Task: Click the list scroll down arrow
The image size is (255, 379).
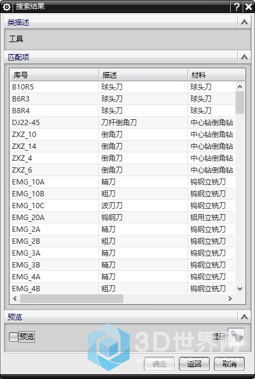Action: (240, 289)
